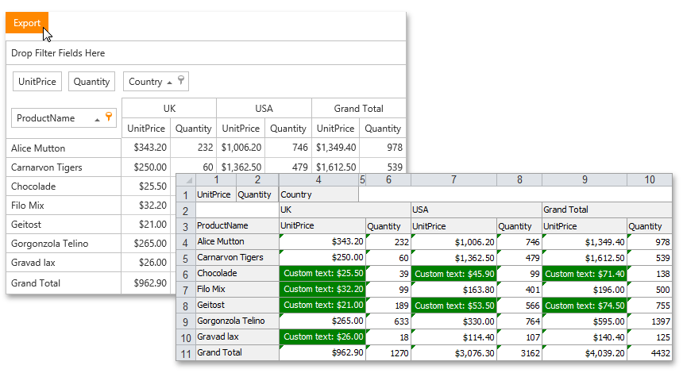Click spreadsheet cell $163.80 in Filo Mix row
The image size is (683, 373).
click(453, 290)
